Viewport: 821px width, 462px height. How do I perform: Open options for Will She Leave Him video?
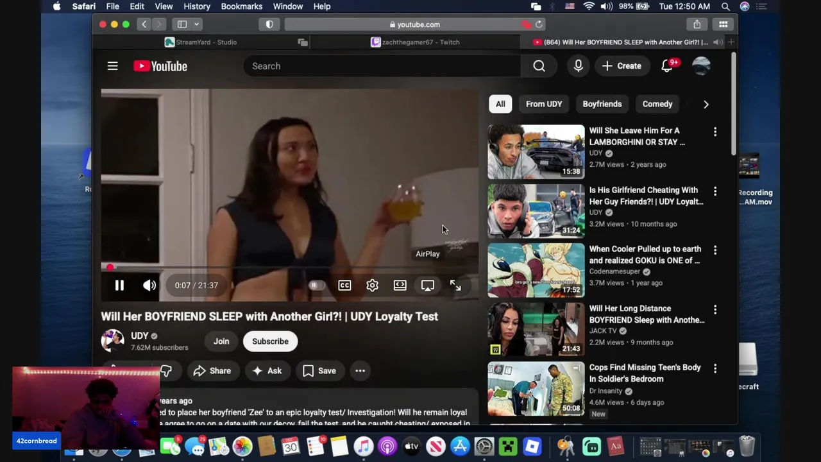pos(715,132)
